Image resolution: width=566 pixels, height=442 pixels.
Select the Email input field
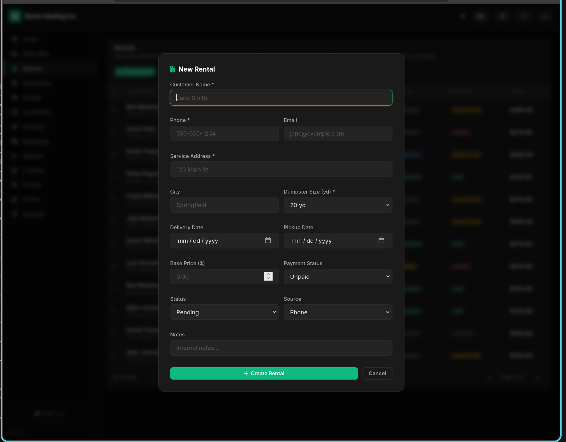pyautogui.click(x=338, y=133)
